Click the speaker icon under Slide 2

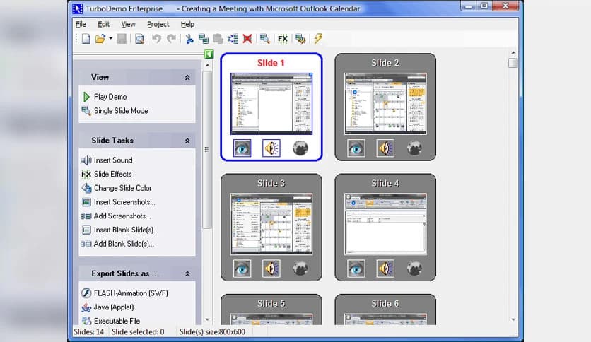[x=385, y=148]
